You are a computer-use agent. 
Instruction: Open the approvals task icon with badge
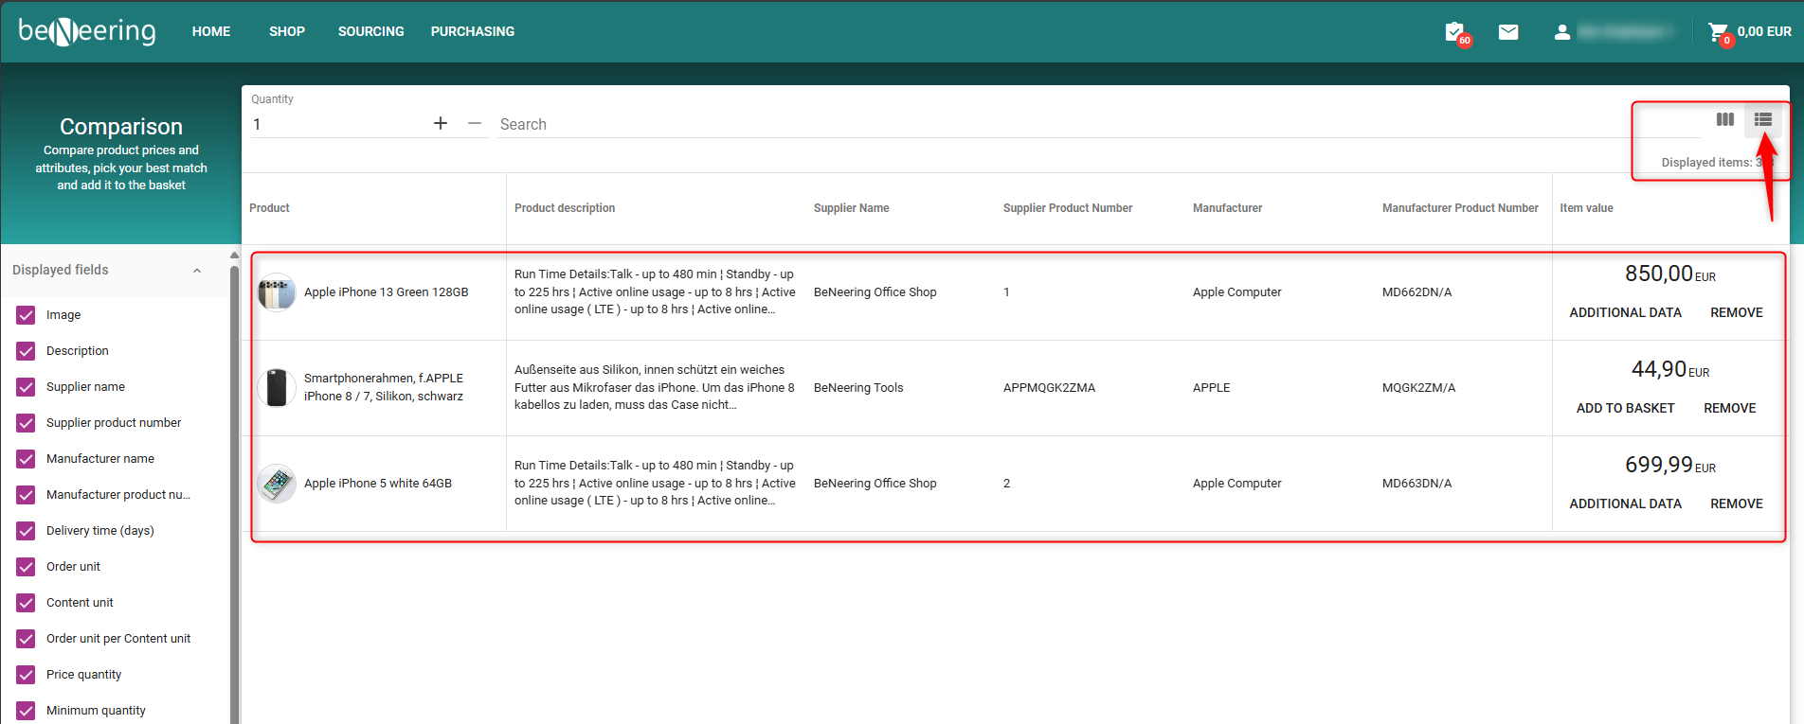[1455, 32]
